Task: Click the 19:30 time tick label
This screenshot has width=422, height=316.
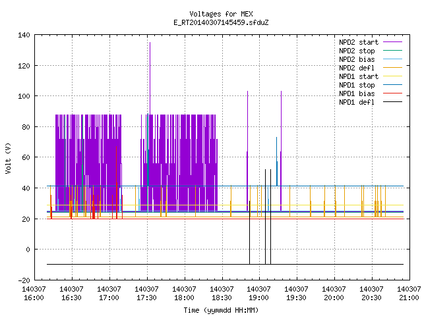Action: [x=296, y=298]
